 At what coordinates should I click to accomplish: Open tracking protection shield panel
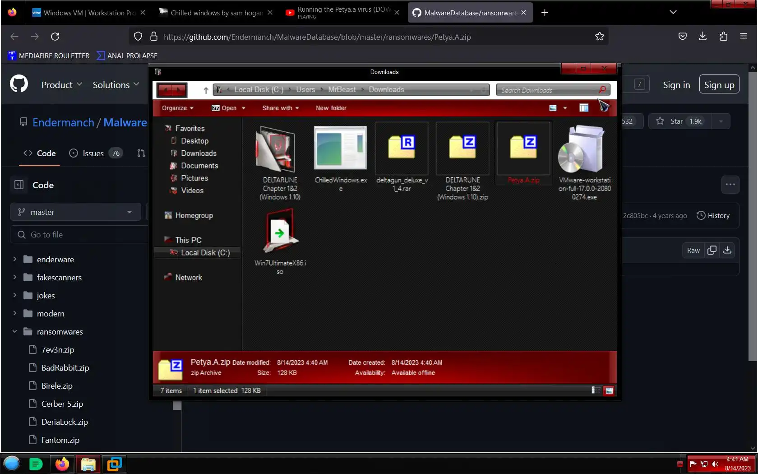(138, 37)
